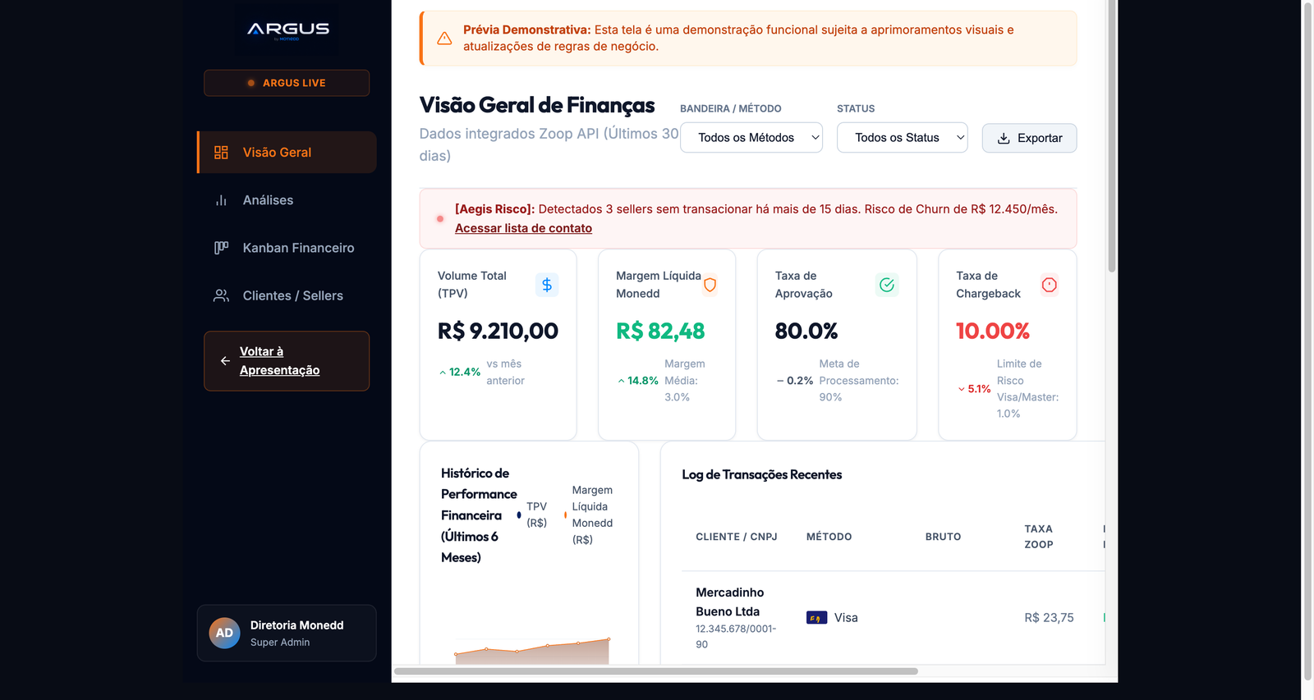Click the Visa card flag icon
The image size is (1314, 700).
tap(817, 618)
